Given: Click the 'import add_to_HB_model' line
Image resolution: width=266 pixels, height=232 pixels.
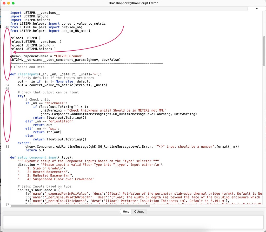Looking at the screenshot, I should (50, 31).
